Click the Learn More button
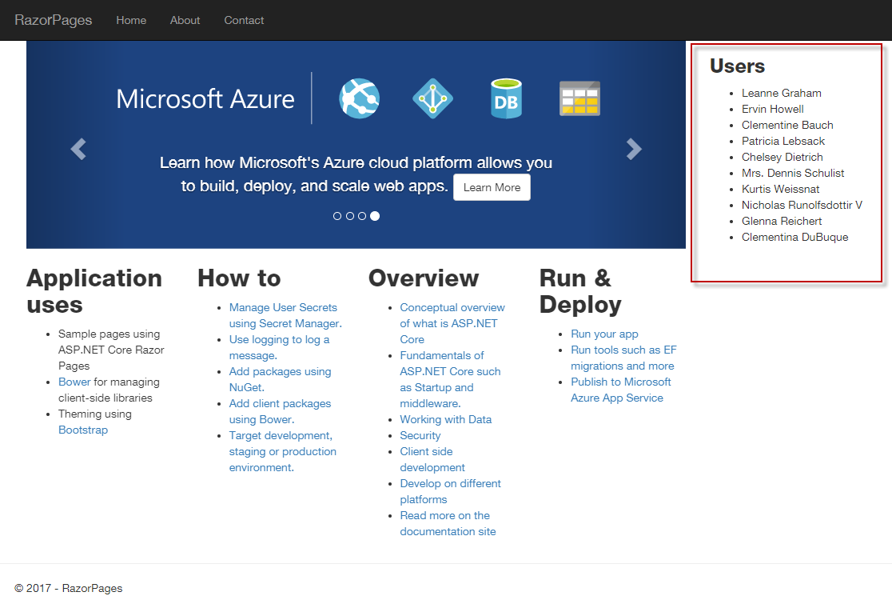This screenshot has width=892, height=600. tap(492, 187)
